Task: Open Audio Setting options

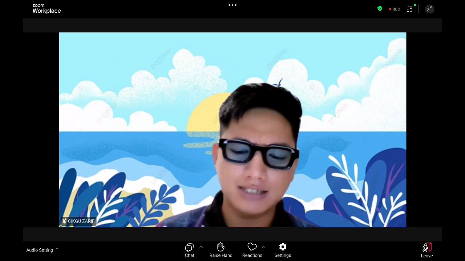Action: pyautogui.click(x=42, y=250)
